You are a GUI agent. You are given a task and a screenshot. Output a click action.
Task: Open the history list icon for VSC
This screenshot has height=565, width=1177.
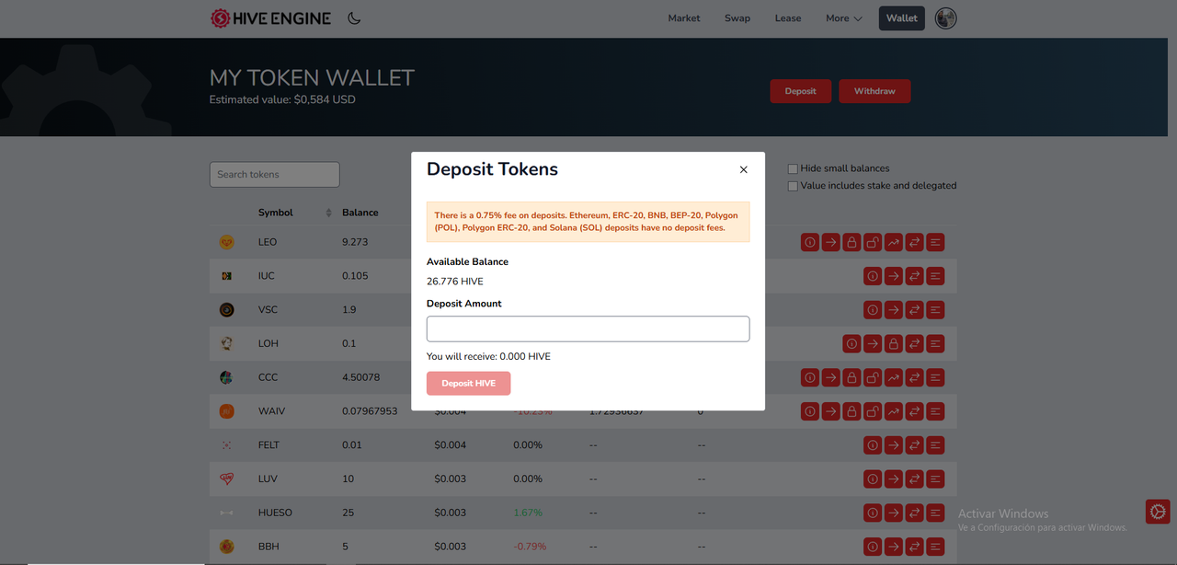click(x=936, y=310)
